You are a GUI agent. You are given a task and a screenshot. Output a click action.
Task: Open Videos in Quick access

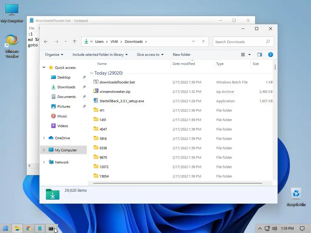(x=63, y=126)
